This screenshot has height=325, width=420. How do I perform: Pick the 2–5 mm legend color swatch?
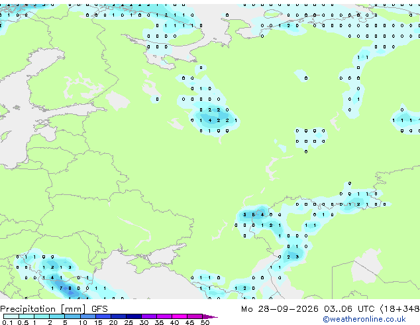(x=57, y=316)
